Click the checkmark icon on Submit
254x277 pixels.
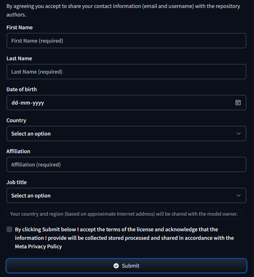pyautogui.click(x=116, y=266)
